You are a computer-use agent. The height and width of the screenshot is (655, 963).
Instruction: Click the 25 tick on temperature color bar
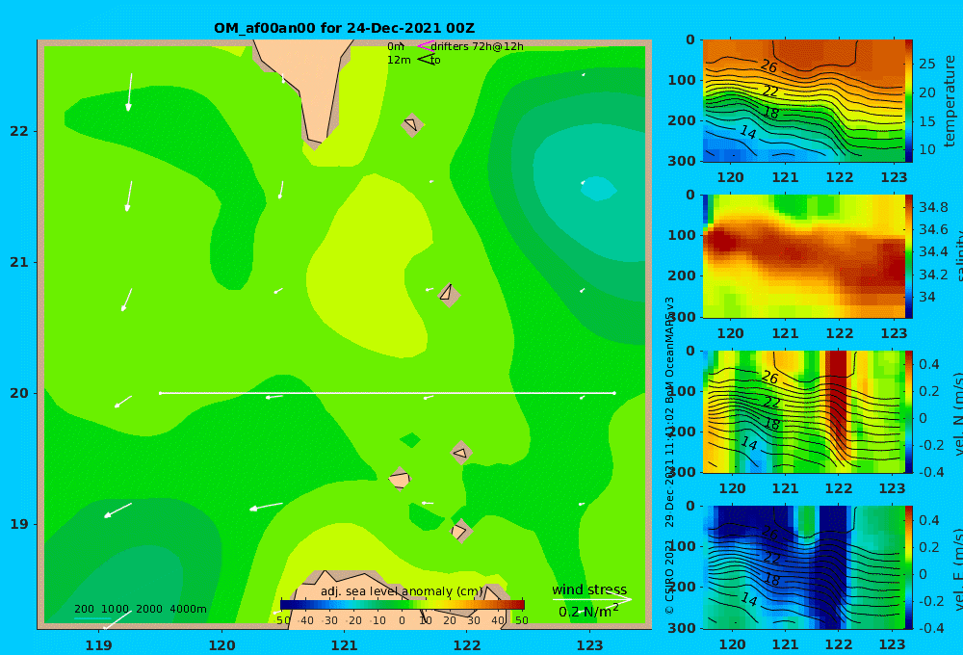(x=926, y=64)
